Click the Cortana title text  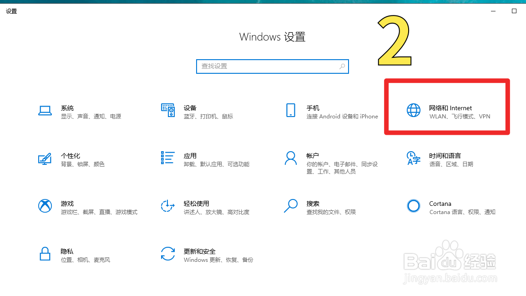(440, 204)
